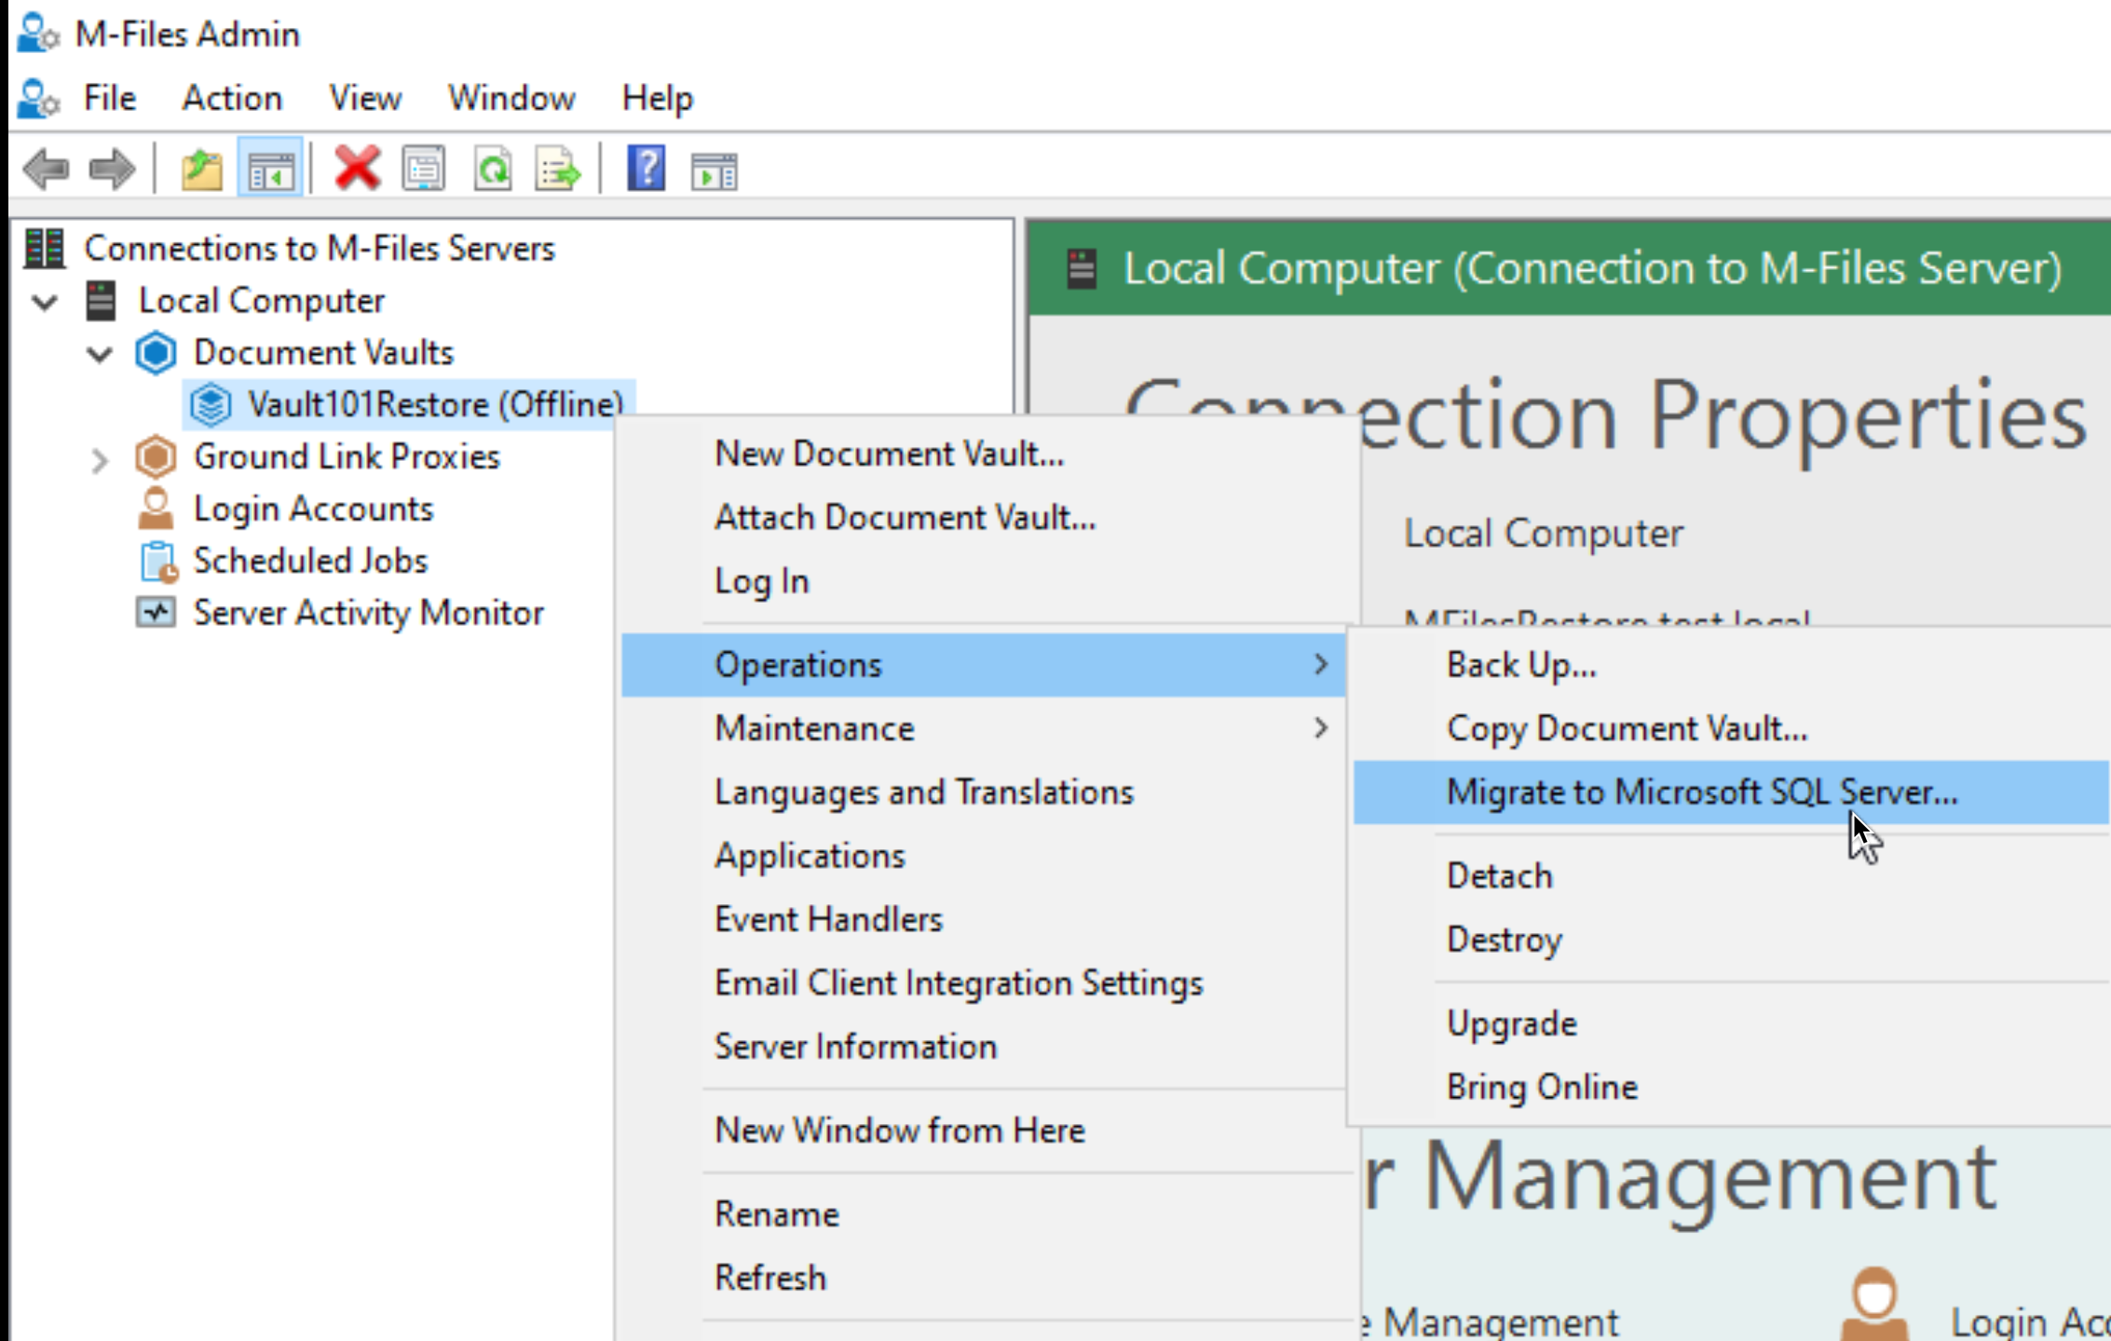Select Login Accounts in the tree
This screenshot has width=2111, height=1341.
pyautogui.click(x=313, y=508)
